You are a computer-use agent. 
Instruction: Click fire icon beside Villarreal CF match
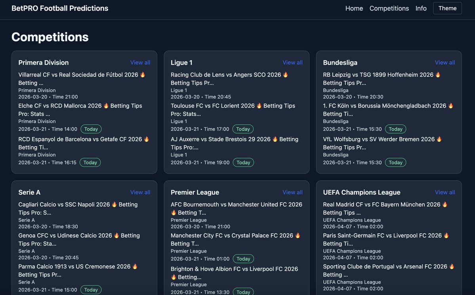click(x=143, y=74)
